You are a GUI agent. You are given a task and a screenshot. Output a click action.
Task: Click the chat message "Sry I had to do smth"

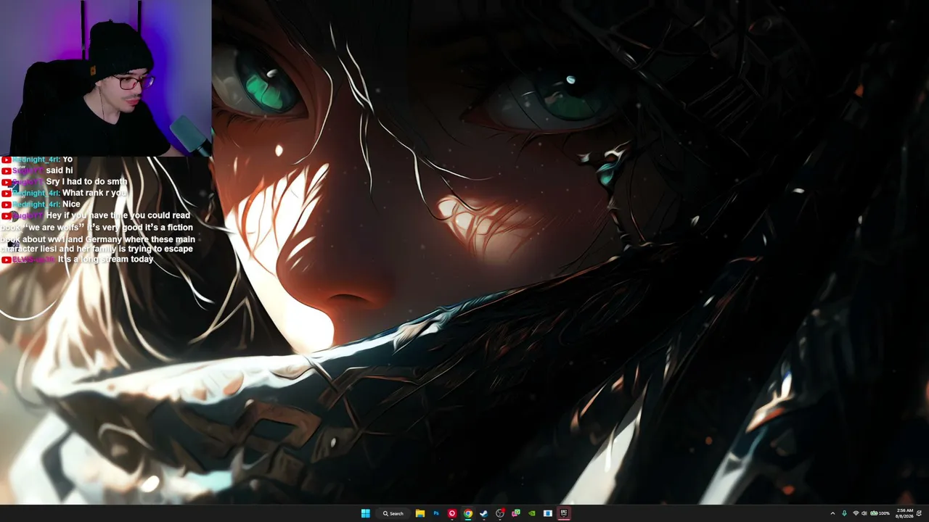pyautogui.click(x=86, y=182)
